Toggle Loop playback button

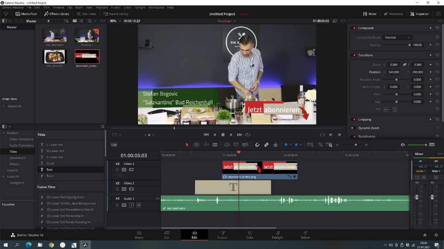(248, 135)
